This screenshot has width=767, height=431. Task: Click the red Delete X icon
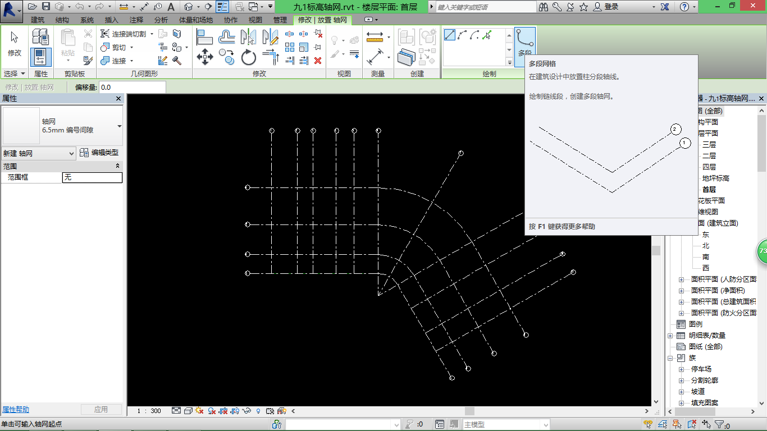coord(318,61)
